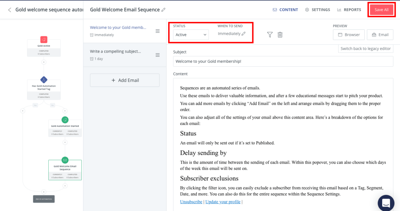Screen dimensions: 400x211
Task: Open the Reports tab
Action: pos(349,10)
